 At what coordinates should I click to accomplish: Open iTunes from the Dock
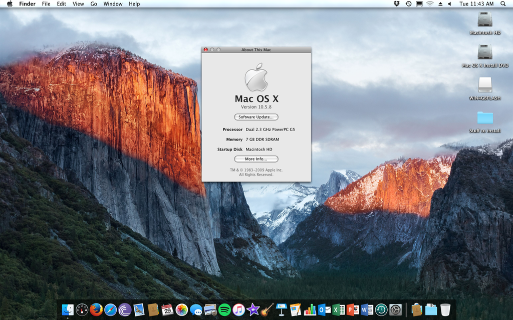(238, 309)
